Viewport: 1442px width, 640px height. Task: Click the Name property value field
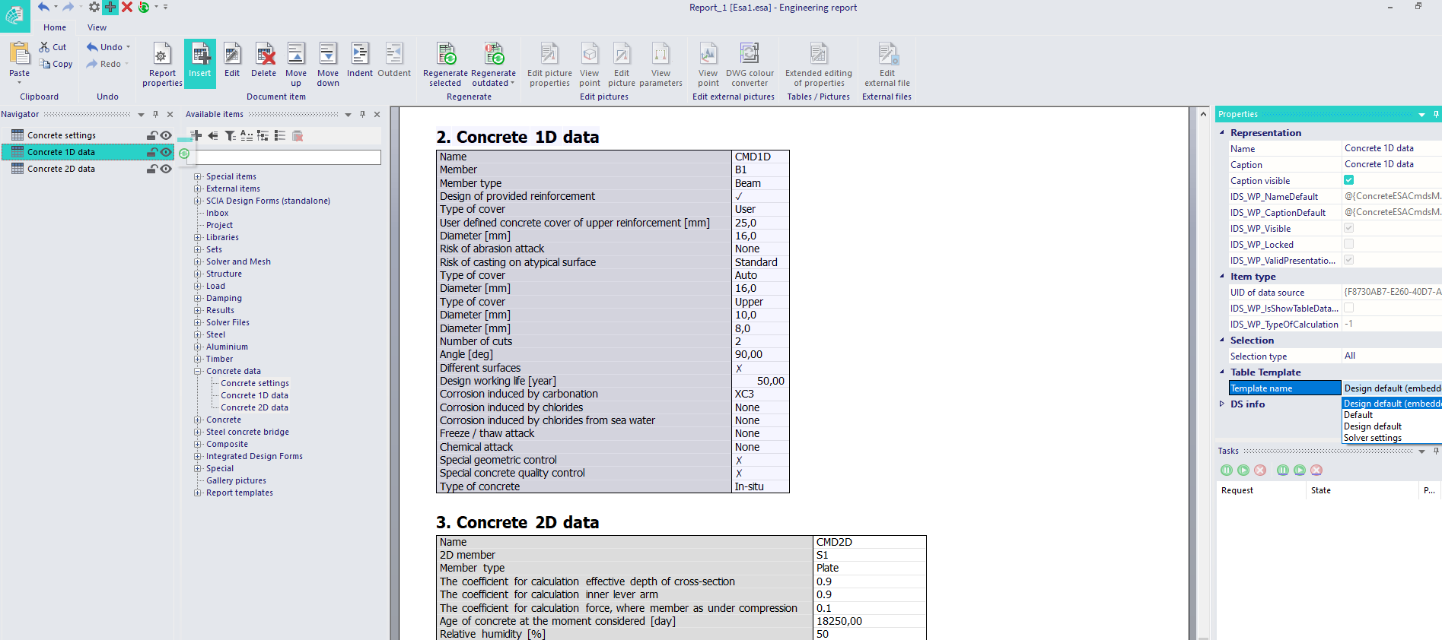click(x=1391, y=148)
